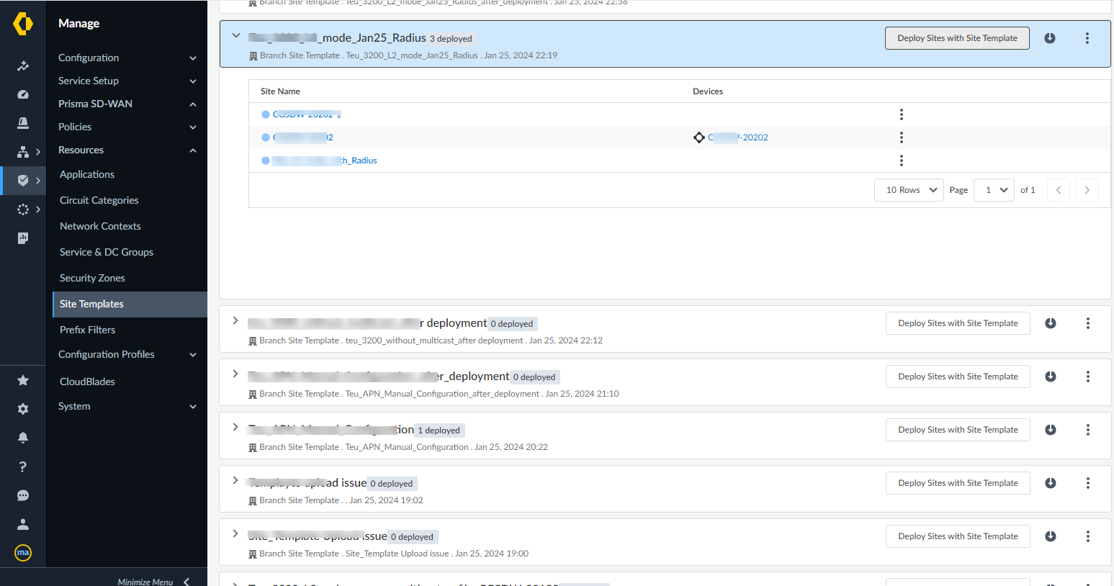
Task: Deploy sites with Teu_APN_Manual_Configuration_after_deployment template
Action: click(x=958, y=377)
